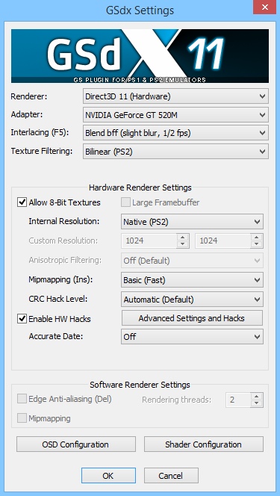Confirm settings with OK button

click(108, 475)
